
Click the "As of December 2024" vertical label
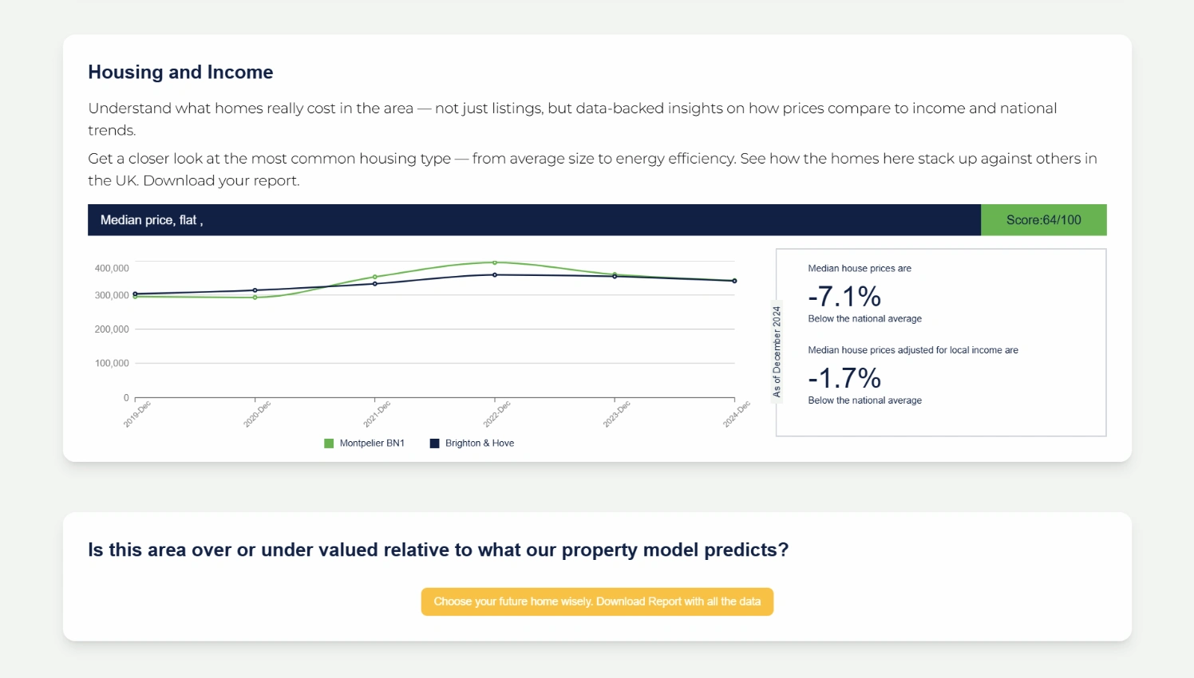[777, 352]
